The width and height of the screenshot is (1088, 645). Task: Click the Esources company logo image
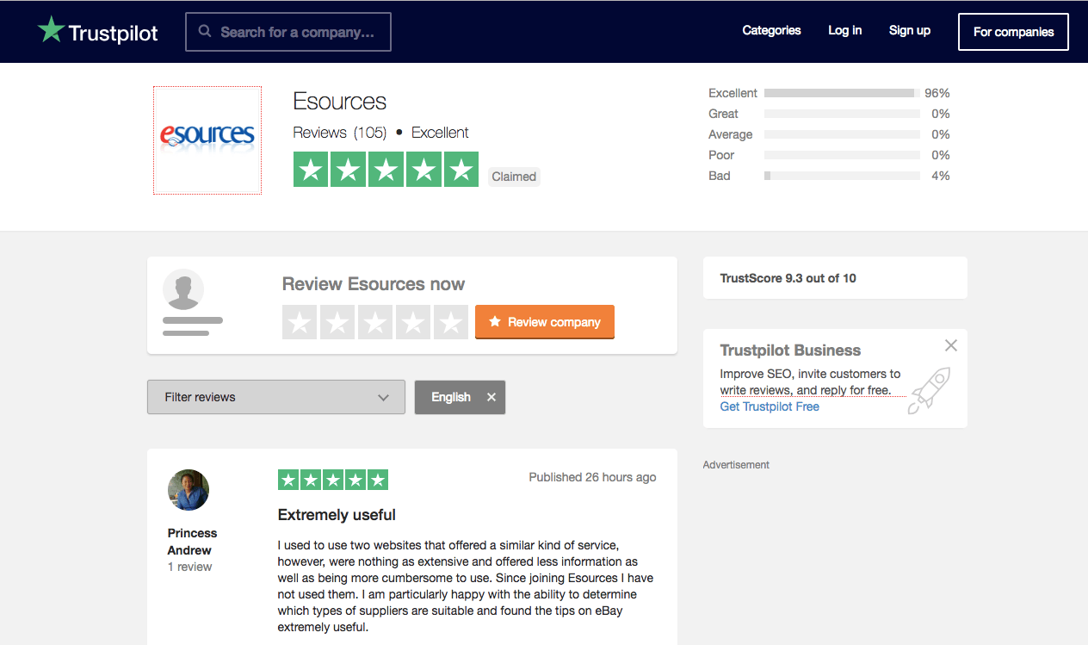coord(207,140)
